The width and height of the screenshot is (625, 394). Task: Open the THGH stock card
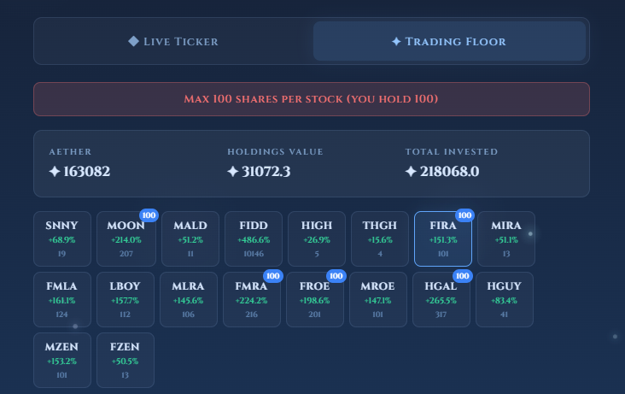tap(380, 238)
